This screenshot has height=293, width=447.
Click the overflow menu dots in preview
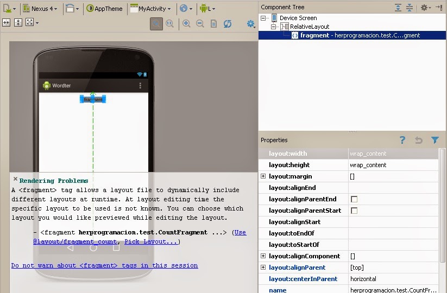click(140, 85)
